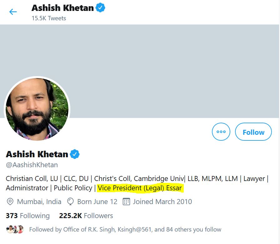Viewport: 280px width, 244px height.
Task: Click the highlighted 'Vice President (Legal) Essar' text
Action: pyautogui.click(x=140, y=188)
